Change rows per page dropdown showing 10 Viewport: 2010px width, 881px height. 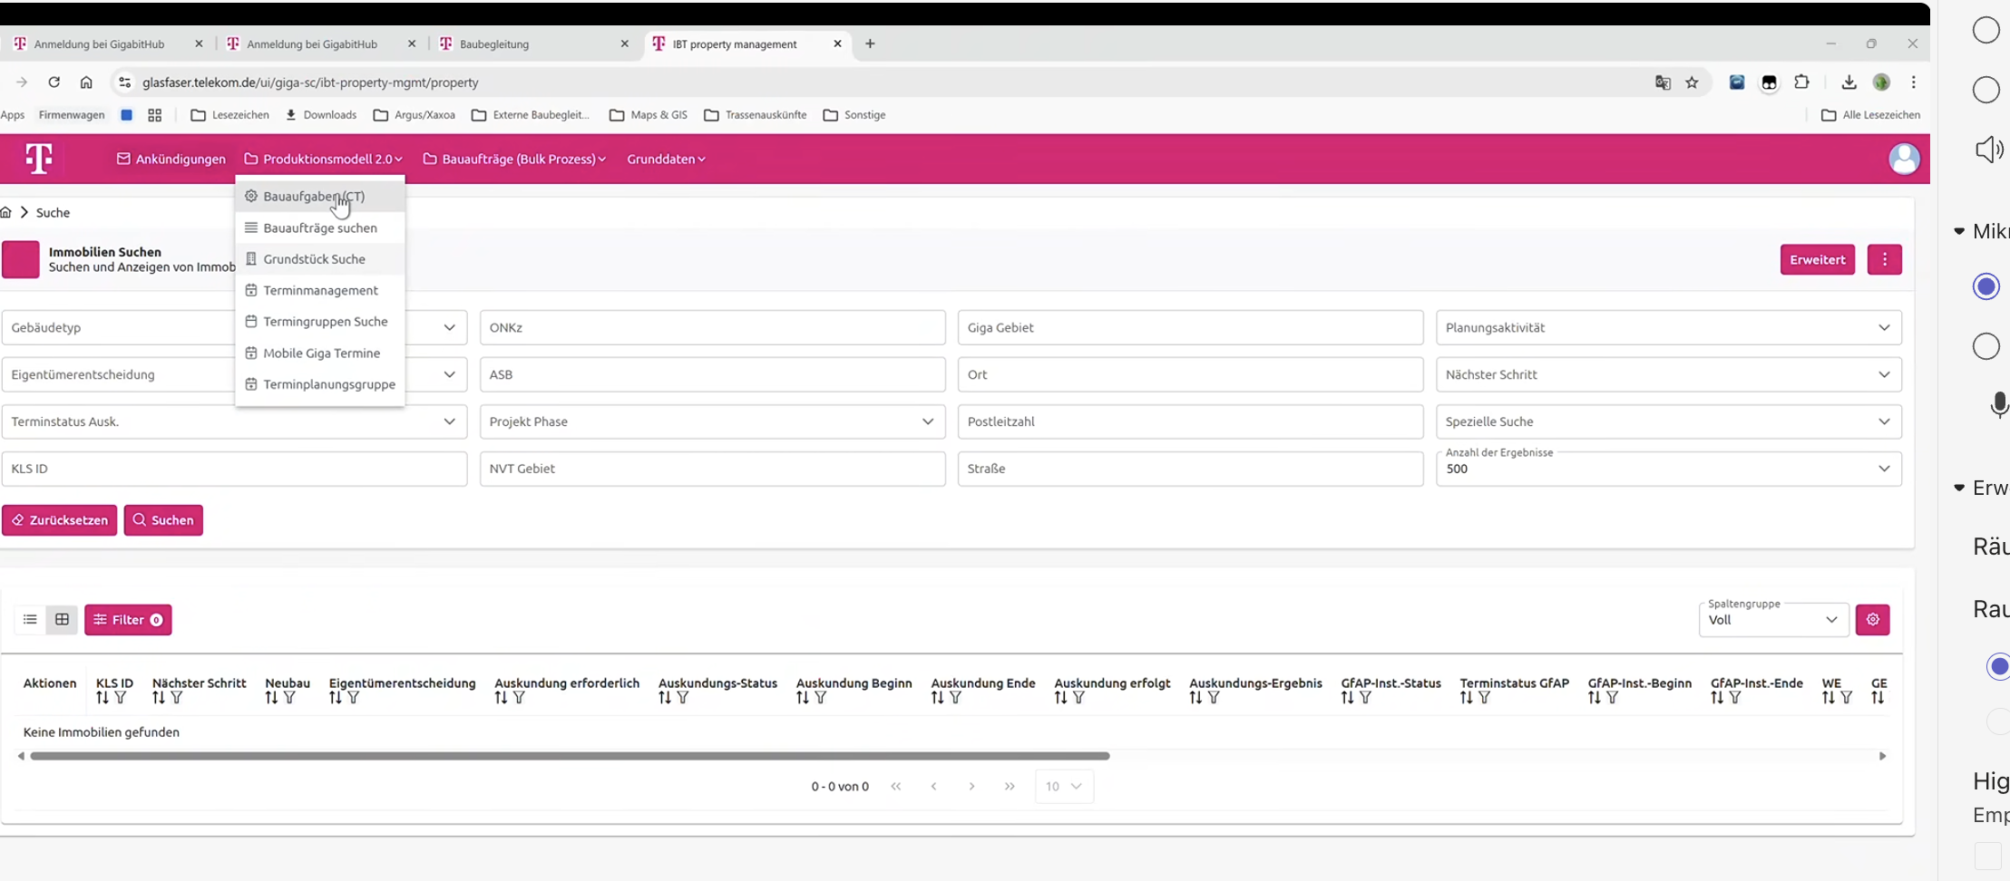[1063, 787]
